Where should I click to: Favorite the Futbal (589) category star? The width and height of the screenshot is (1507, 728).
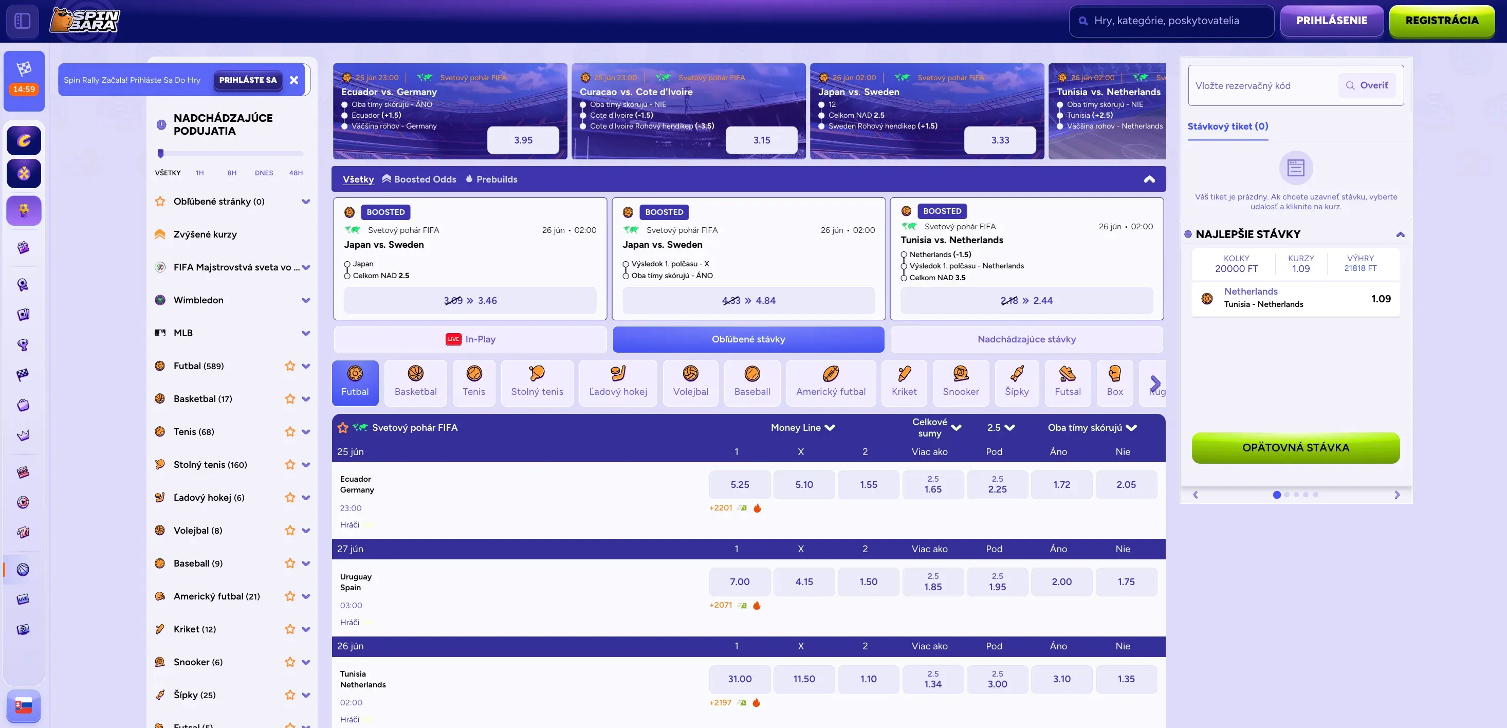pyautogui.click(x=289, y=366)
